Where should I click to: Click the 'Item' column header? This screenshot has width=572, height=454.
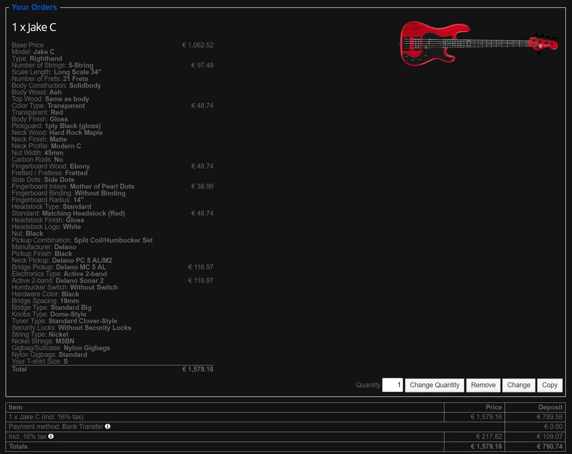pyautogui.click(x=15, y=407)
